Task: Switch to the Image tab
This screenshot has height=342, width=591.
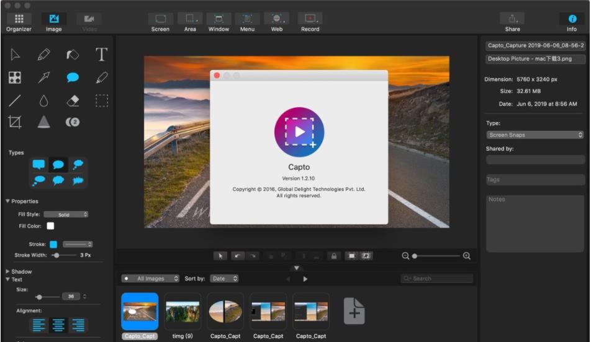Action: (x=54, y=22)
